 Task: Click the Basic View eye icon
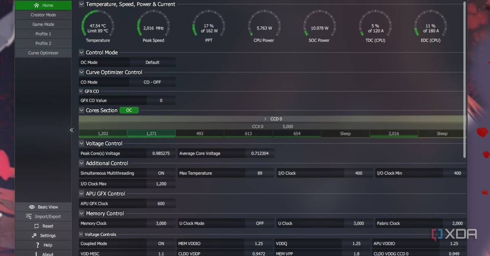click(32, 207)
